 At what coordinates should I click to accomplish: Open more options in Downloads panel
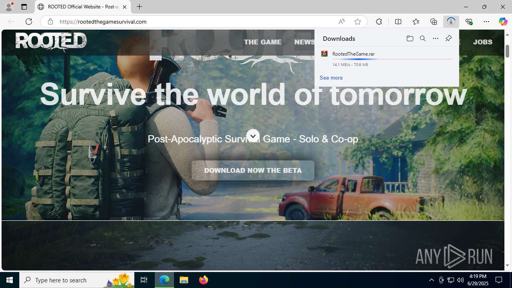tap(436, 38)
